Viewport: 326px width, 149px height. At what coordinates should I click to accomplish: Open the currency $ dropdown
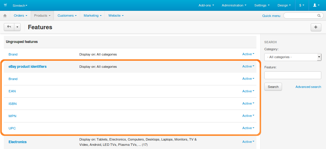[x=302, y=5]
